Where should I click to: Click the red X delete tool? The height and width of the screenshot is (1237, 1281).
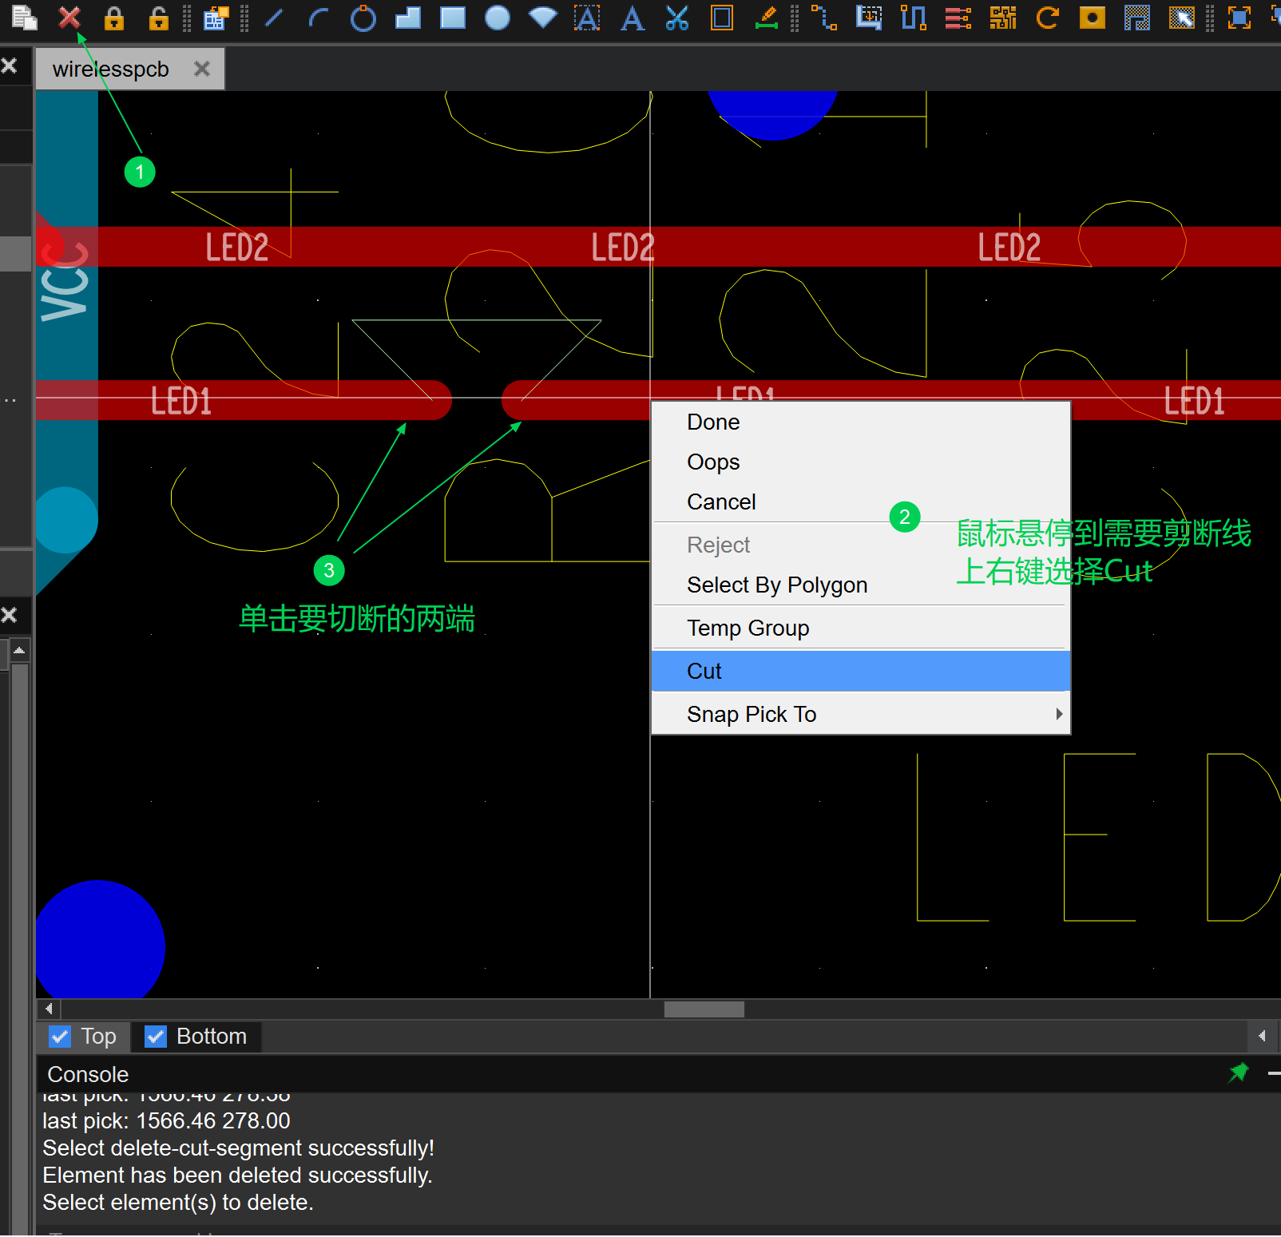[69, 18]
